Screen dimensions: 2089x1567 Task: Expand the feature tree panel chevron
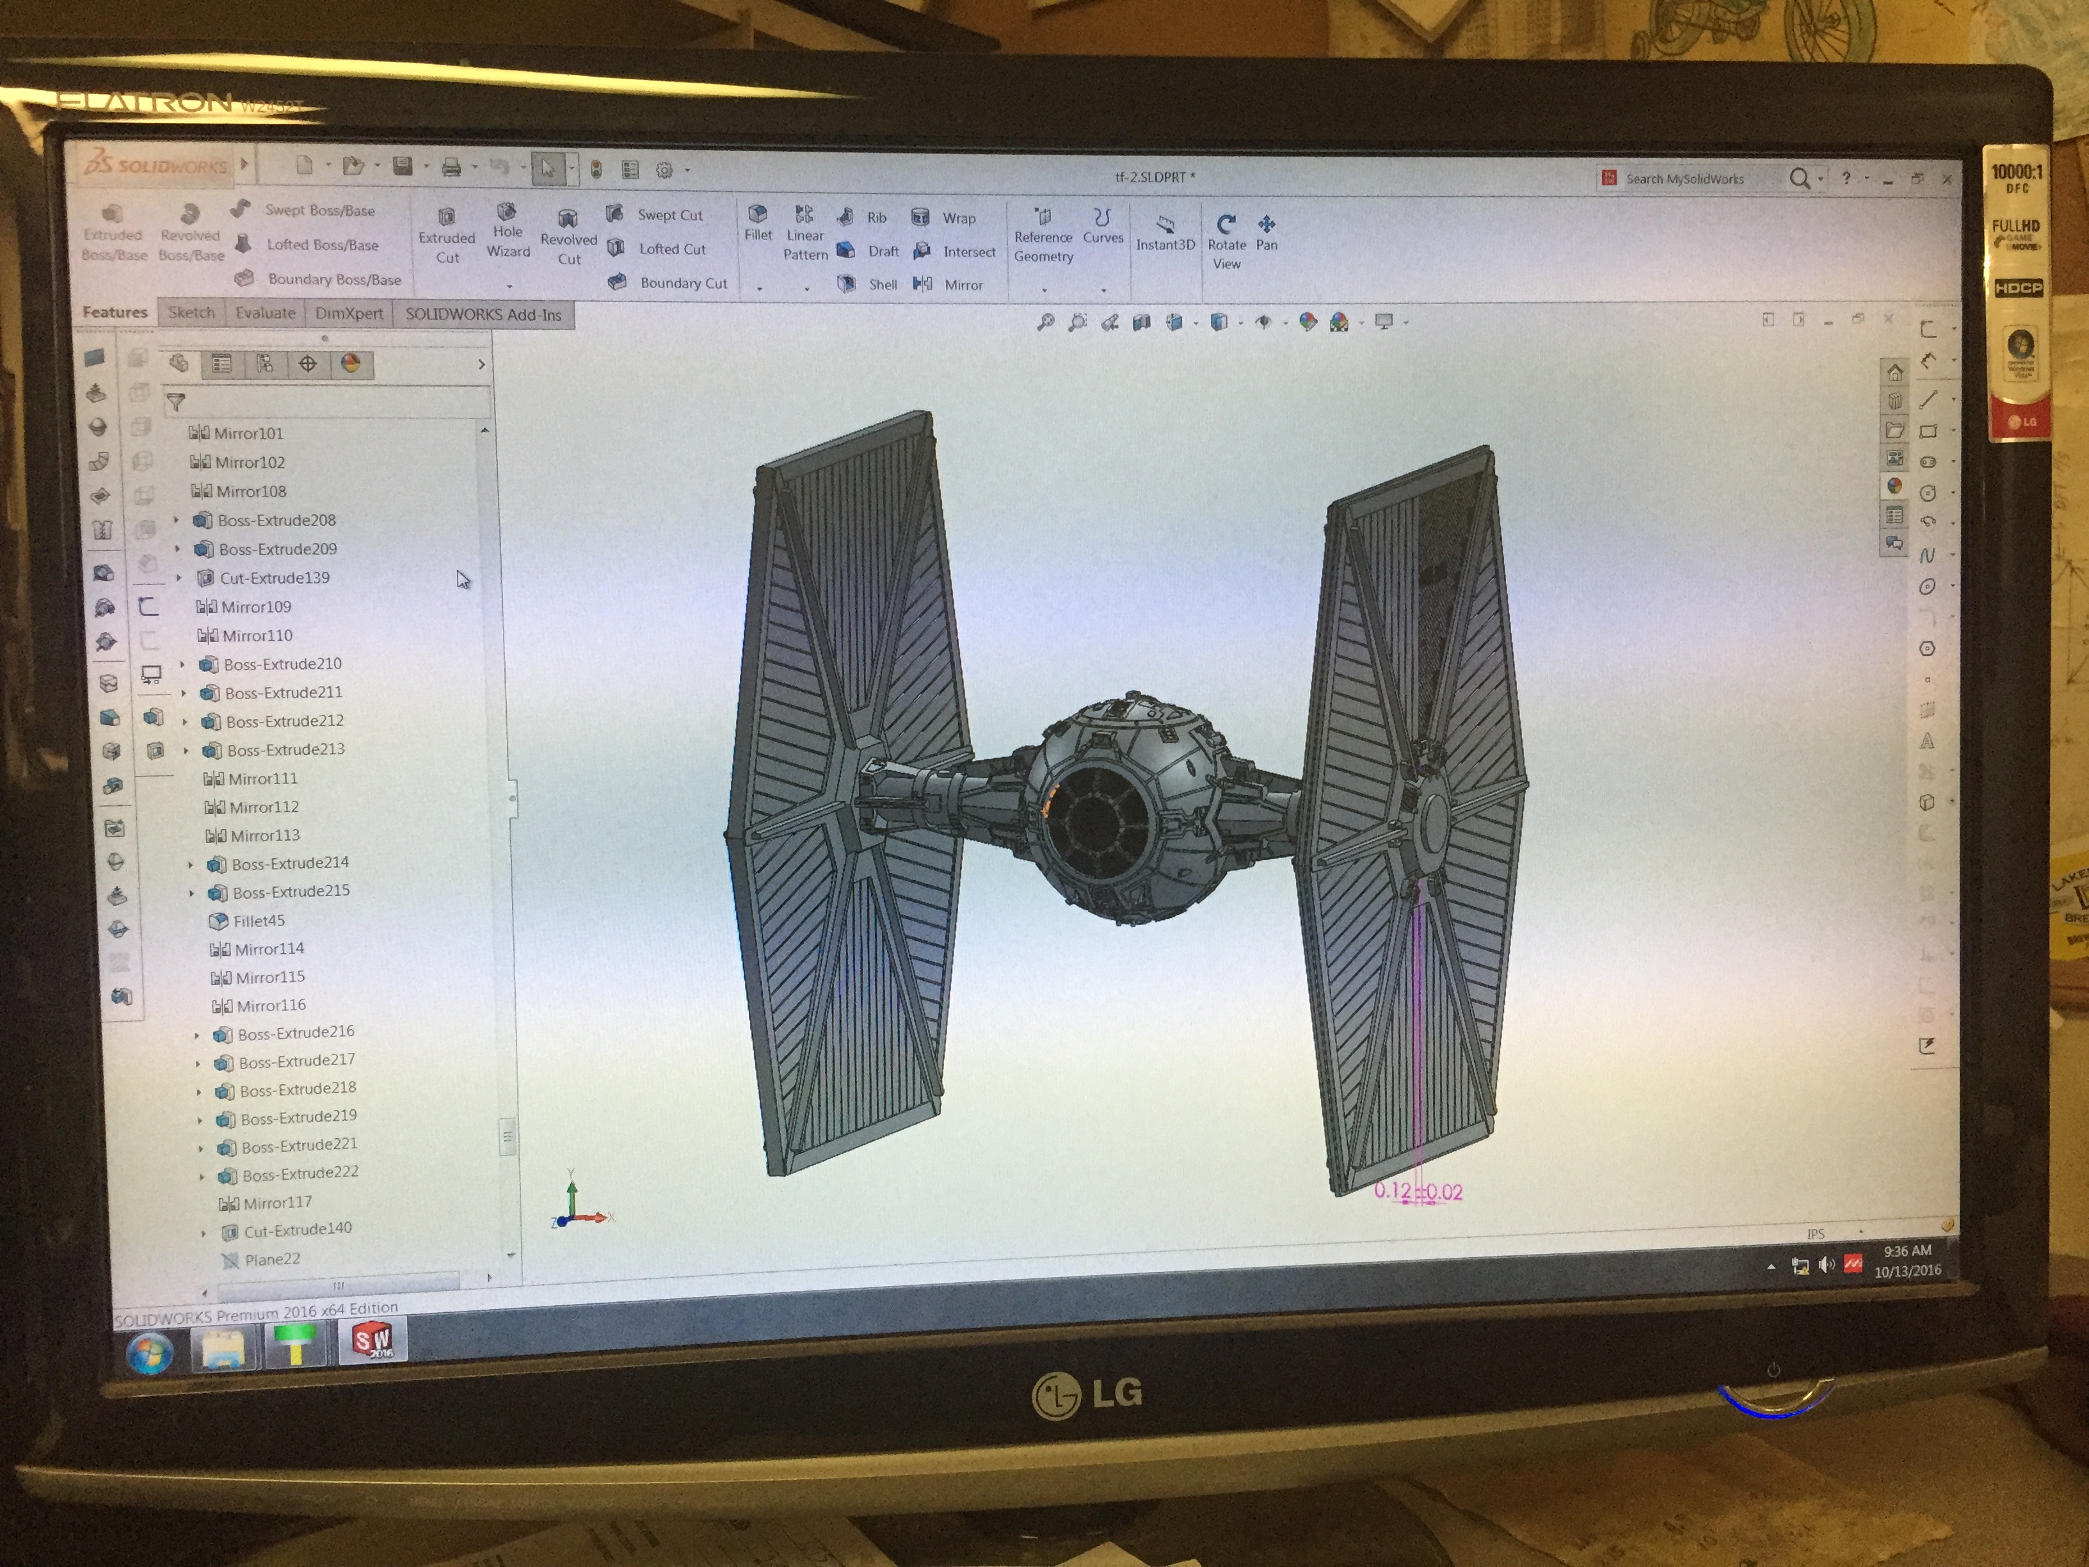tap(482, 365)
